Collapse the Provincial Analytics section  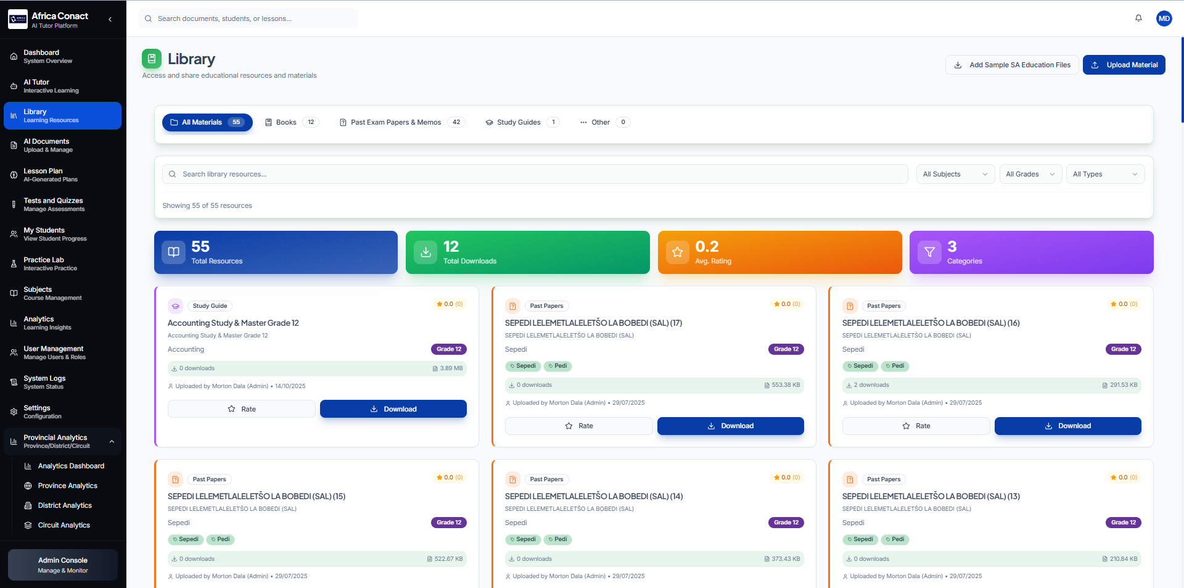(112, 442)
